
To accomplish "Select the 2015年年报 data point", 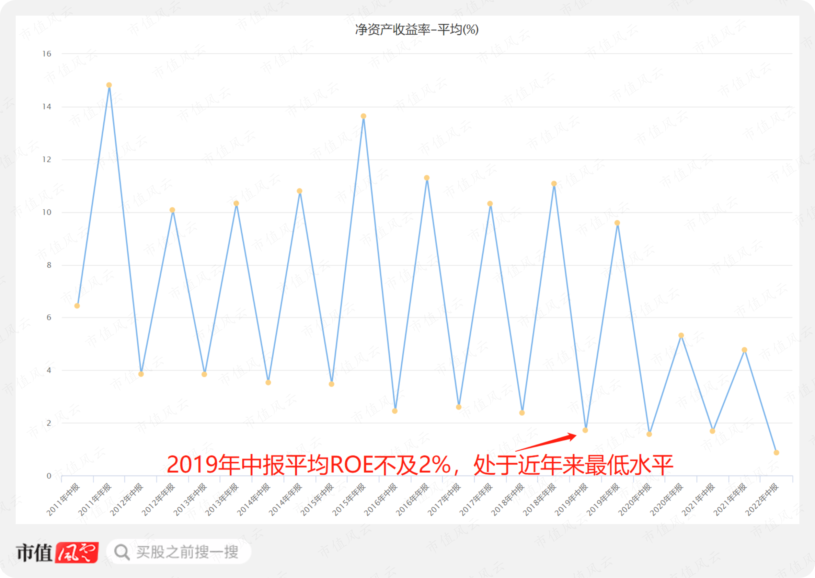I will (363, 116).
